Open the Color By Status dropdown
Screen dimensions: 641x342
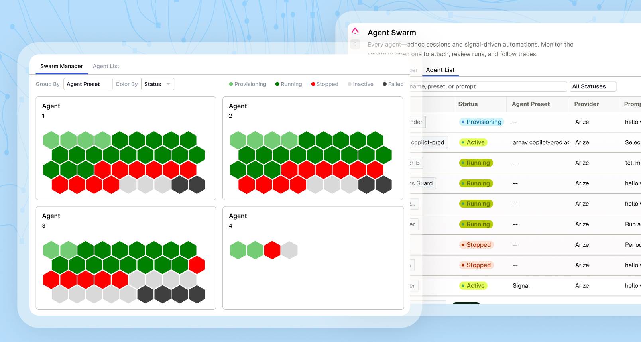[157, 84]
